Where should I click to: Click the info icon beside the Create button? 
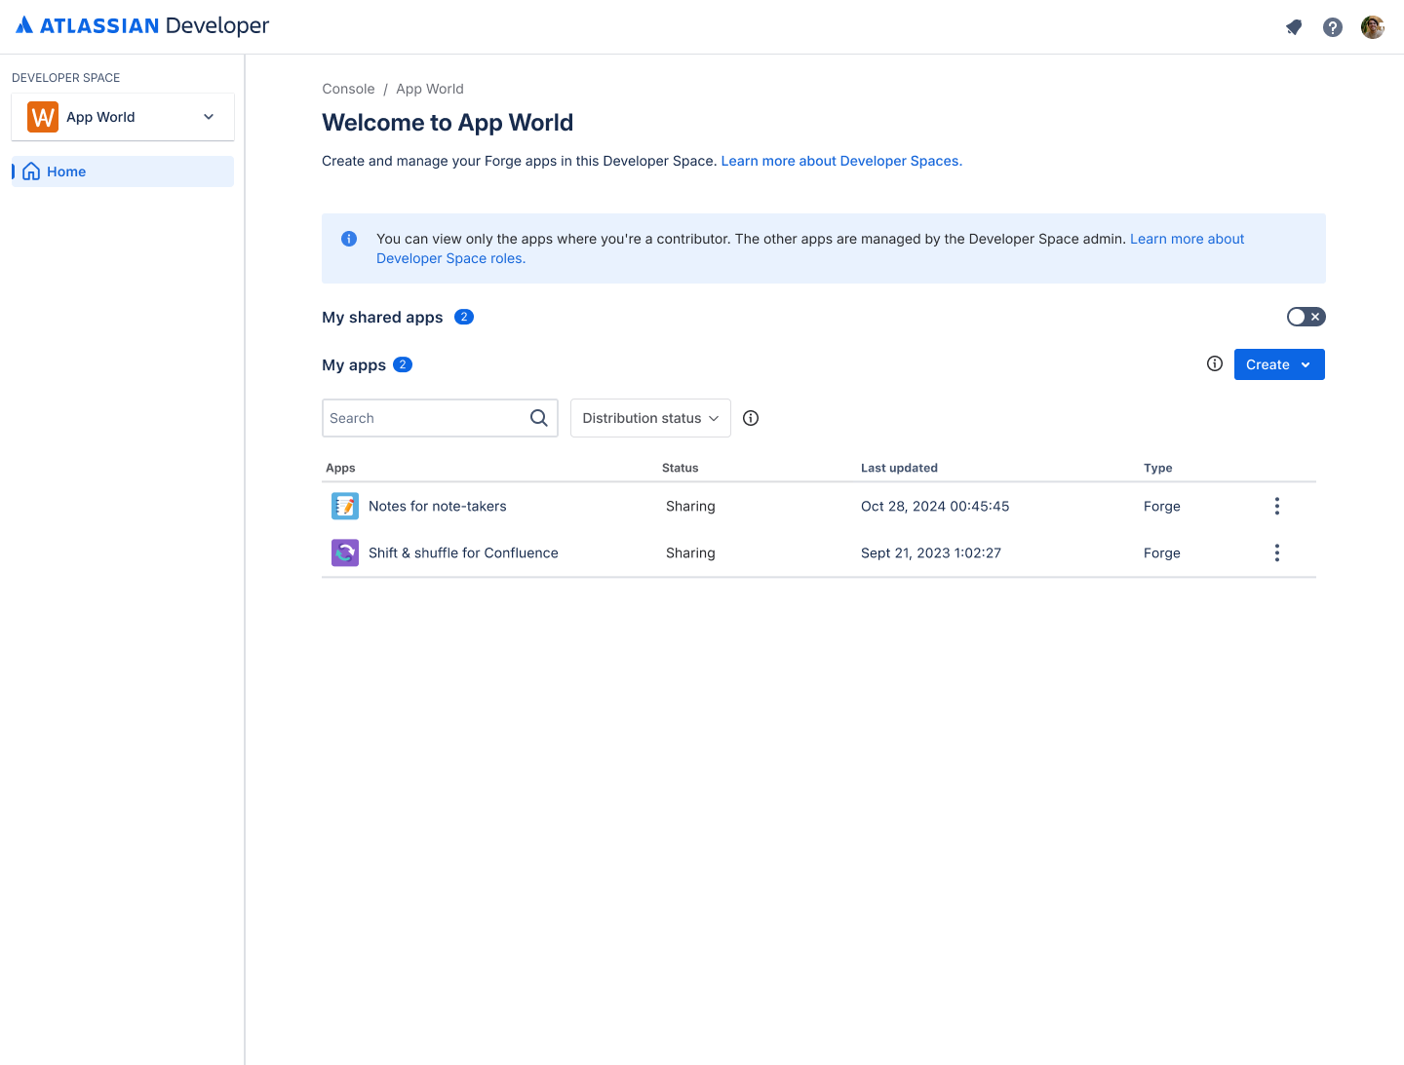click(1215, 363)
